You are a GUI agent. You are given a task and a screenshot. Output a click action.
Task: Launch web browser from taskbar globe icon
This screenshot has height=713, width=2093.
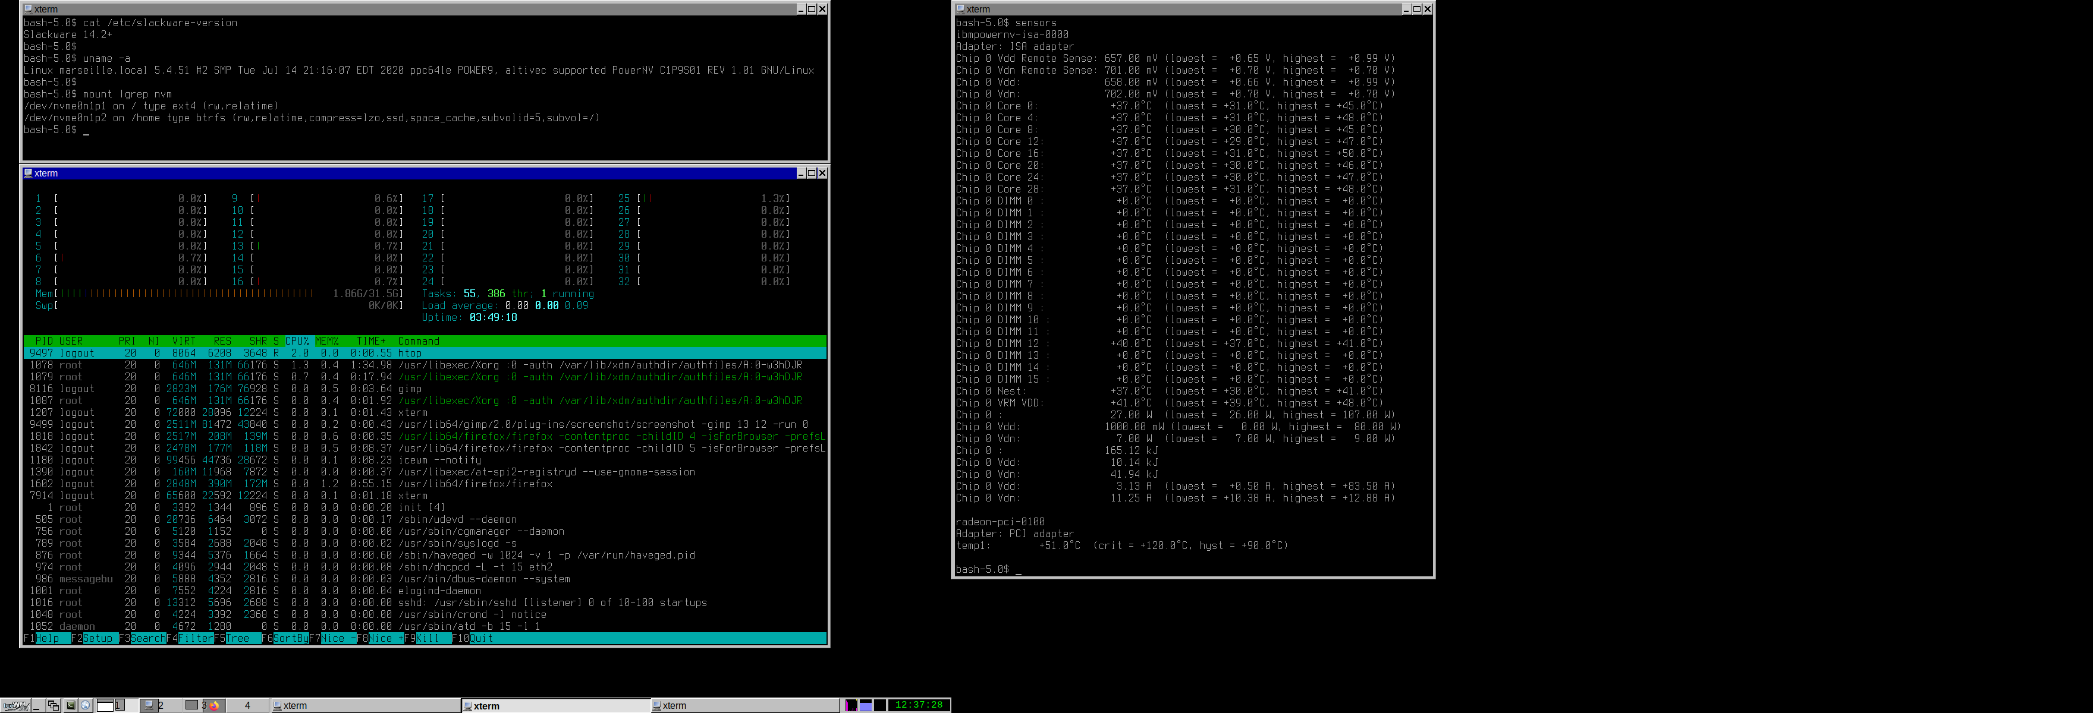click(85, 706)
